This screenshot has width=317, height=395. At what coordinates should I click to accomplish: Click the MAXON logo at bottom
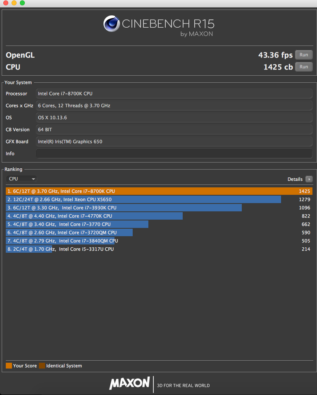(129, 383)
